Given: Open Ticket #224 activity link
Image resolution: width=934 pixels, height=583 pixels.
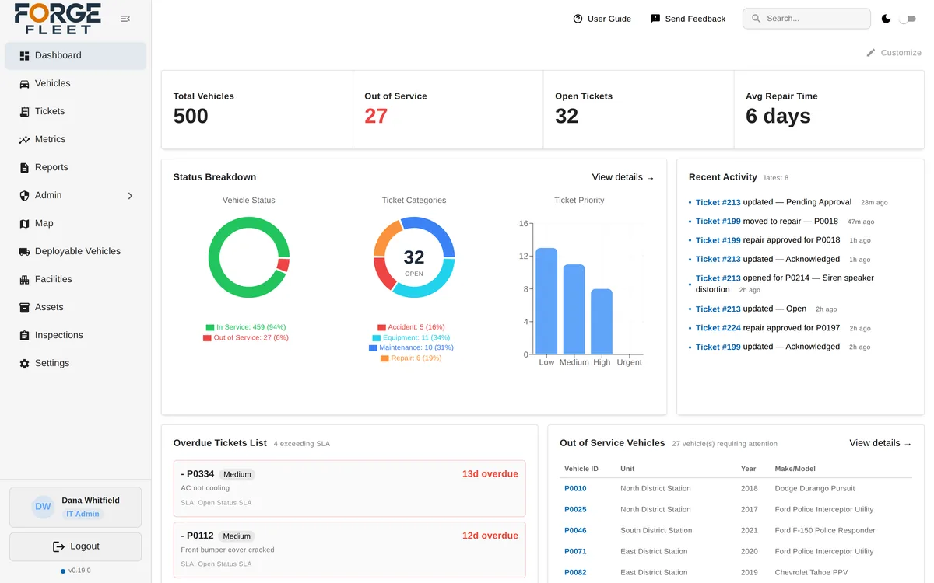Looking at the screenshot, I should click(718, 328).
